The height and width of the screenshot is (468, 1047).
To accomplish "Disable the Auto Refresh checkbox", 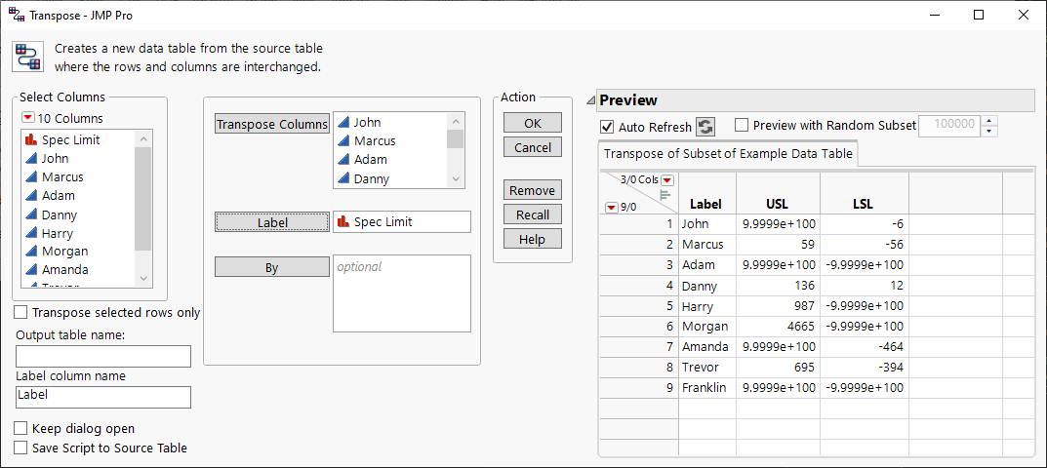I will [x=608, y=128].
